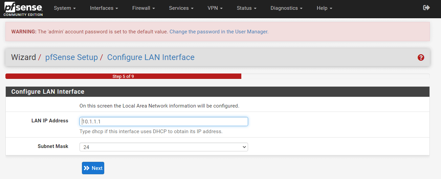The width and height of the screenshot is (441, 179).
Task: Open the Services menu
Action: 181,8
